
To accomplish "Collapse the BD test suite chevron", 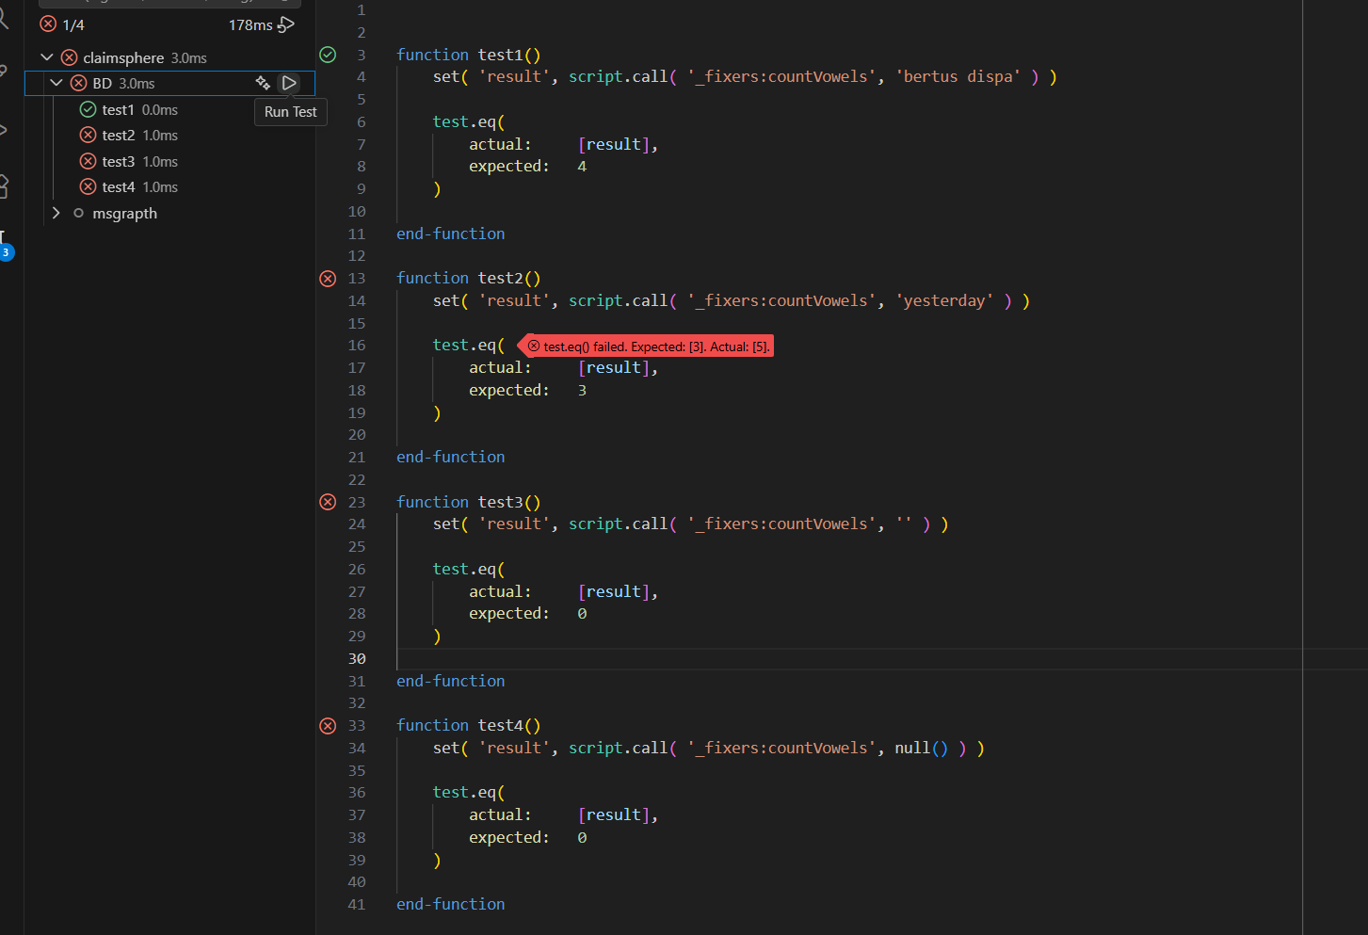I will pyautogui.click(x=56, y=83).
